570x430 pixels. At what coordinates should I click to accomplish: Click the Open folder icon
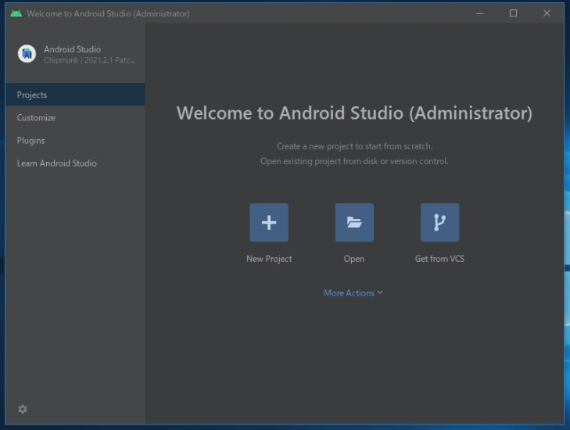(354, 223)
